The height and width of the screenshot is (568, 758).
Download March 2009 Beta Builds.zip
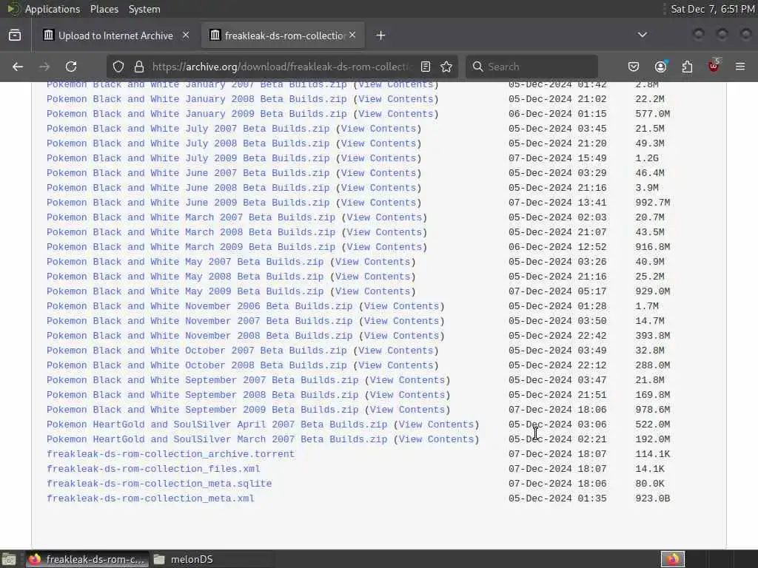(190, 247)
